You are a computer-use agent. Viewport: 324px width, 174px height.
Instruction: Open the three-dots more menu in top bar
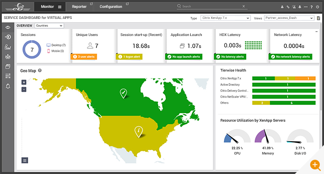(305, 7)
